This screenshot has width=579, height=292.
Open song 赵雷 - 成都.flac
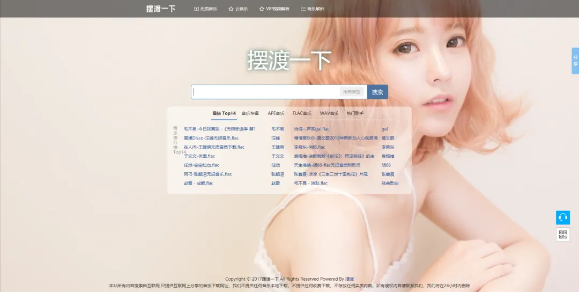click(199, 183)
